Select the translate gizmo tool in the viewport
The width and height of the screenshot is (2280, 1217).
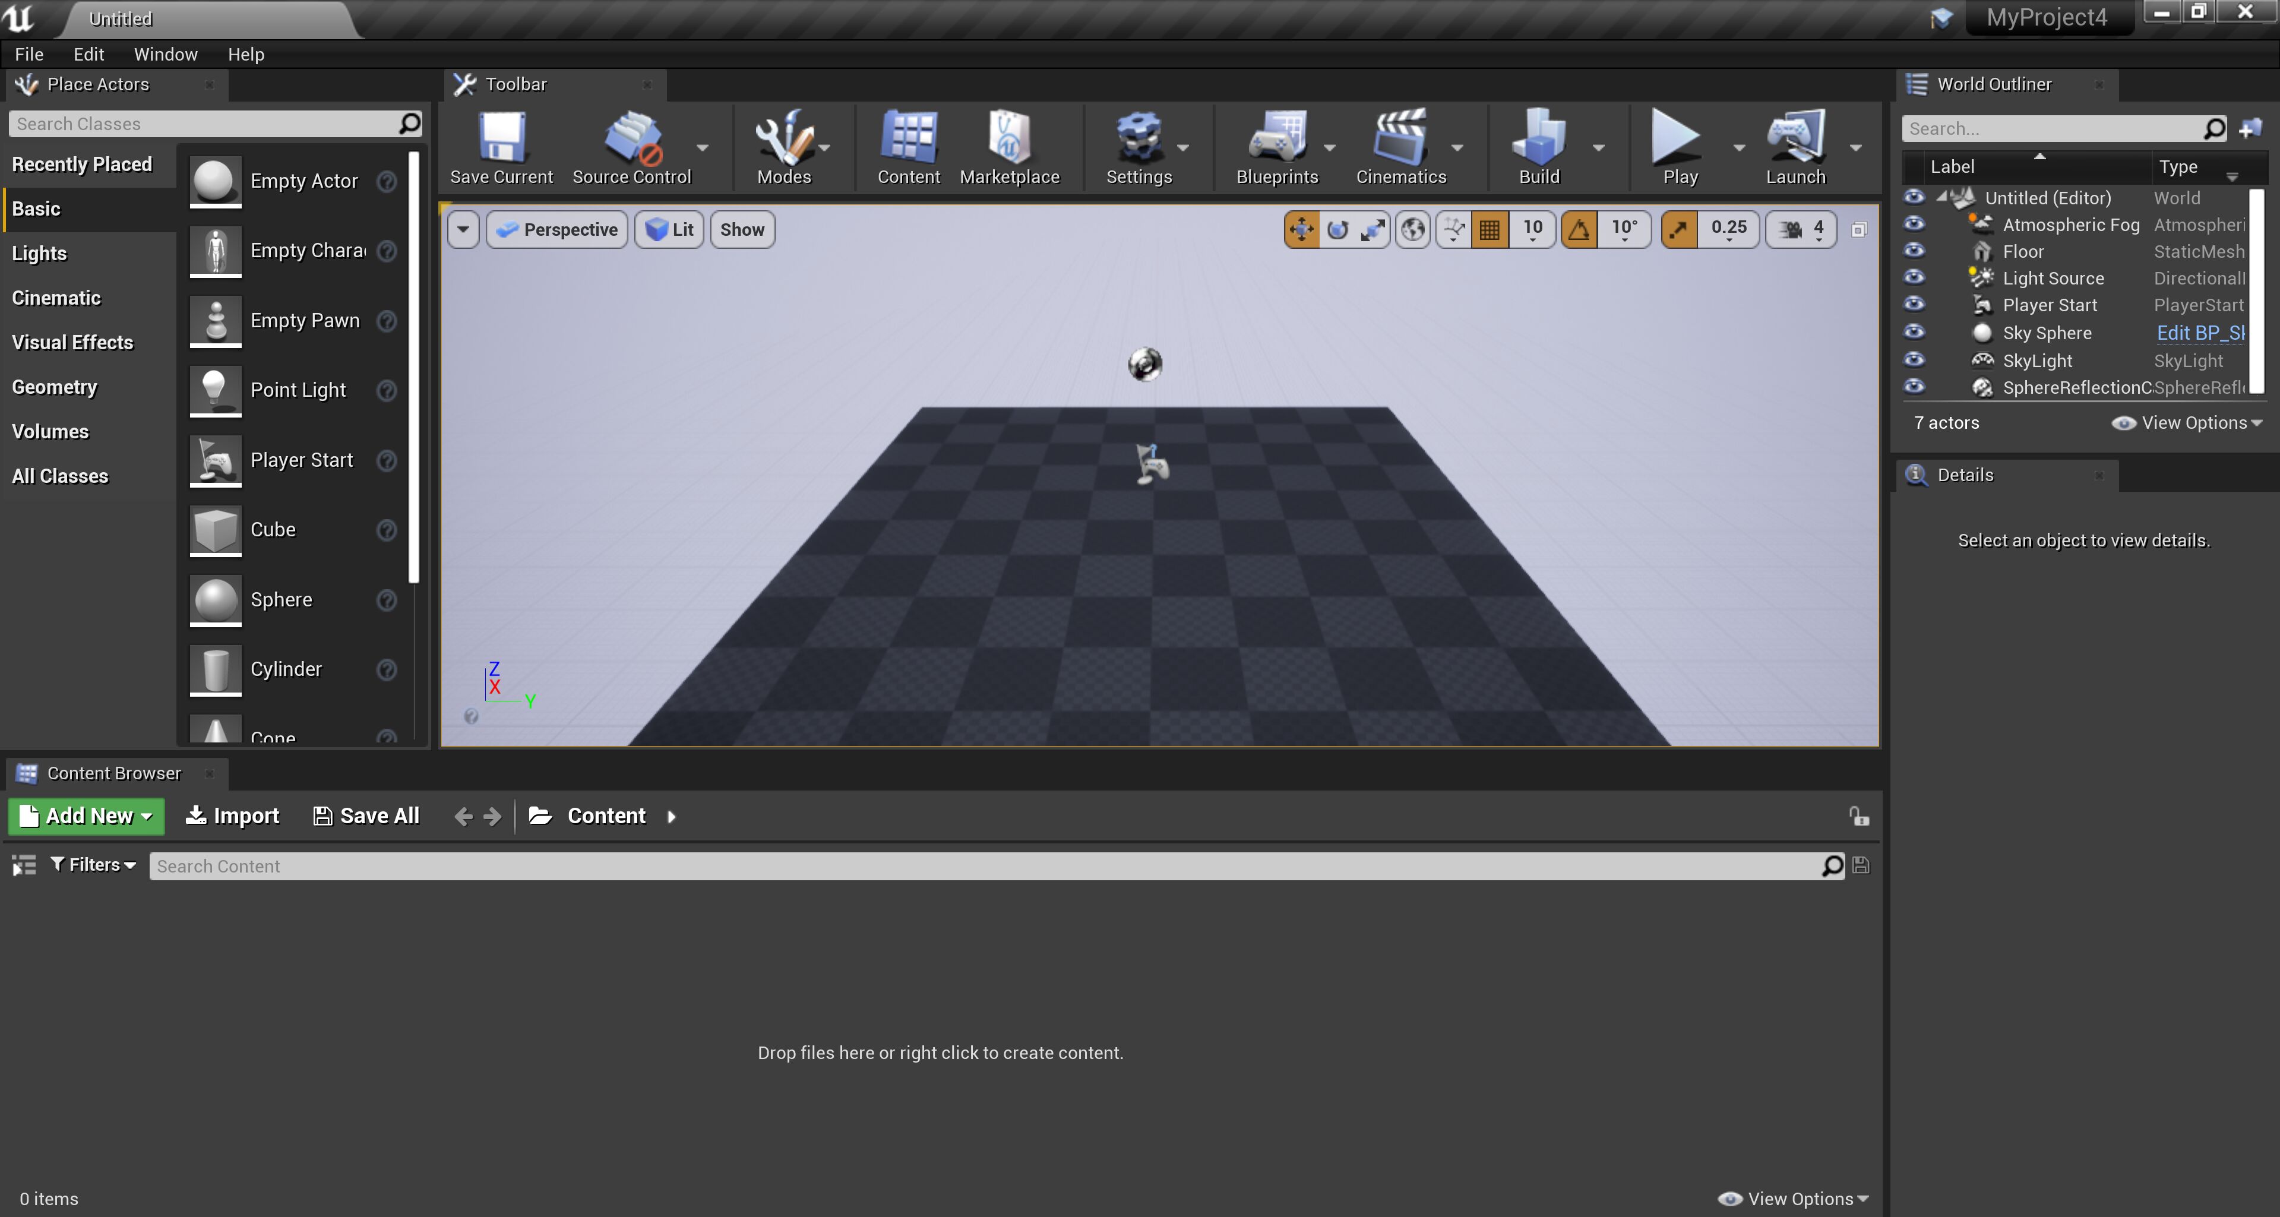(1301, 230)
